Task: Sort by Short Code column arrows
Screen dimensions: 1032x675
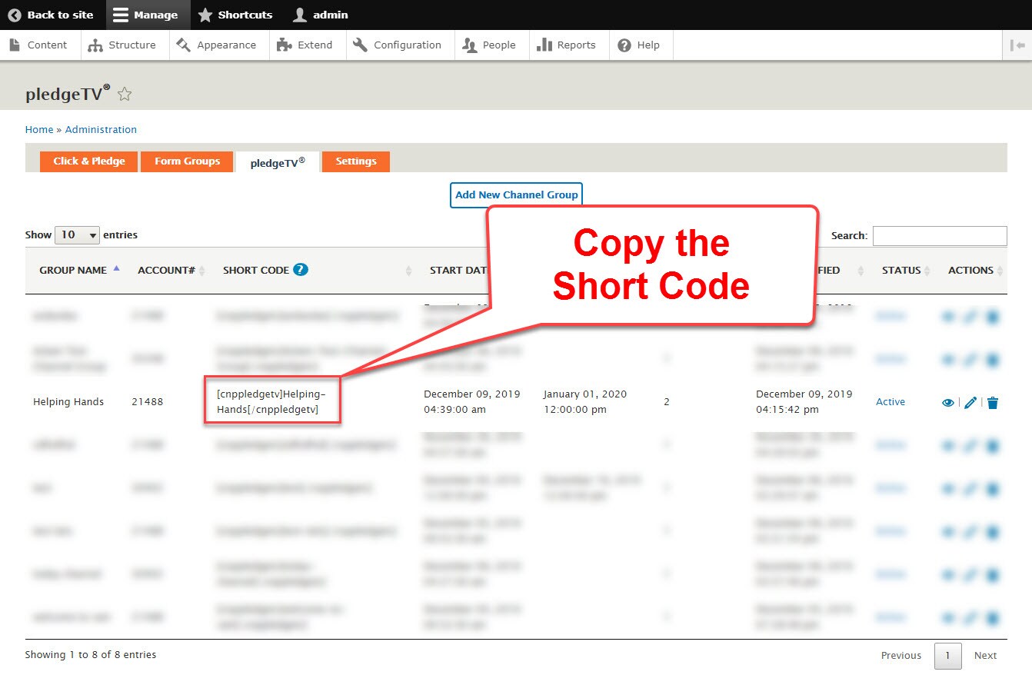Action: [x=408, y=271]
